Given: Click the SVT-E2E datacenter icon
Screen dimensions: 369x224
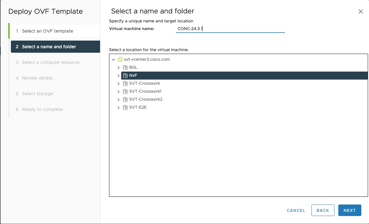Looking at the screenshot, I should (125, 108).
